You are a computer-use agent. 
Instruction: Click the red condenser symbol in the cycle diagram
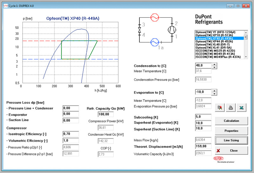point(155,17)
